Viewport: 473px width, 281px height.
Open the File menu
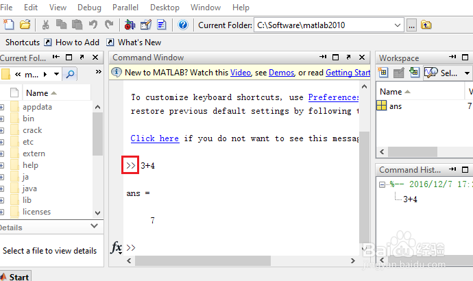click(6, 8)
